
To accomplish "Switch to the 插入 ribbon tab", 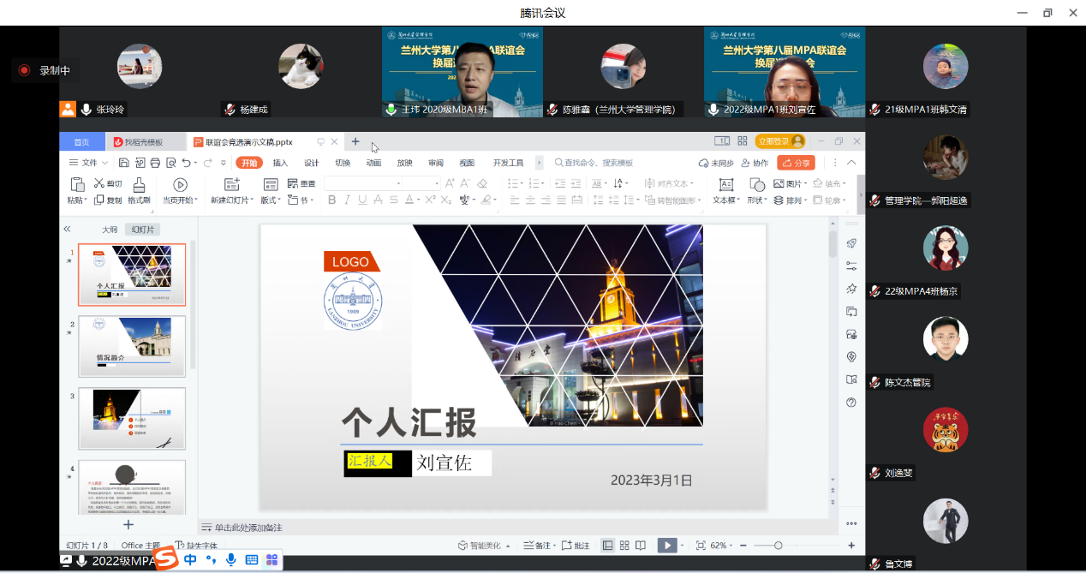I will point(280,163).
